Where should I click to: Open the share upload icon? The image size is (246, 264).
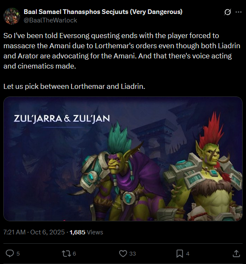point(236,253)
